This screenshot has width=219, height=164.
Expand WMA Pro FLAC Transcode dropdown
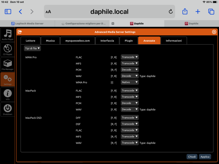point(130,57)
